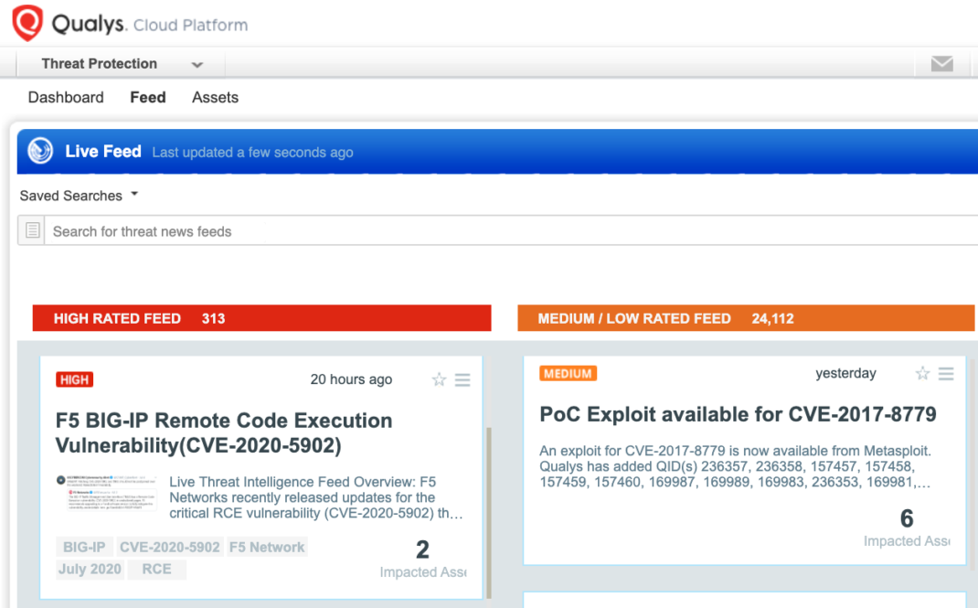Click the BIG-IP tag

tap(84, 547)
